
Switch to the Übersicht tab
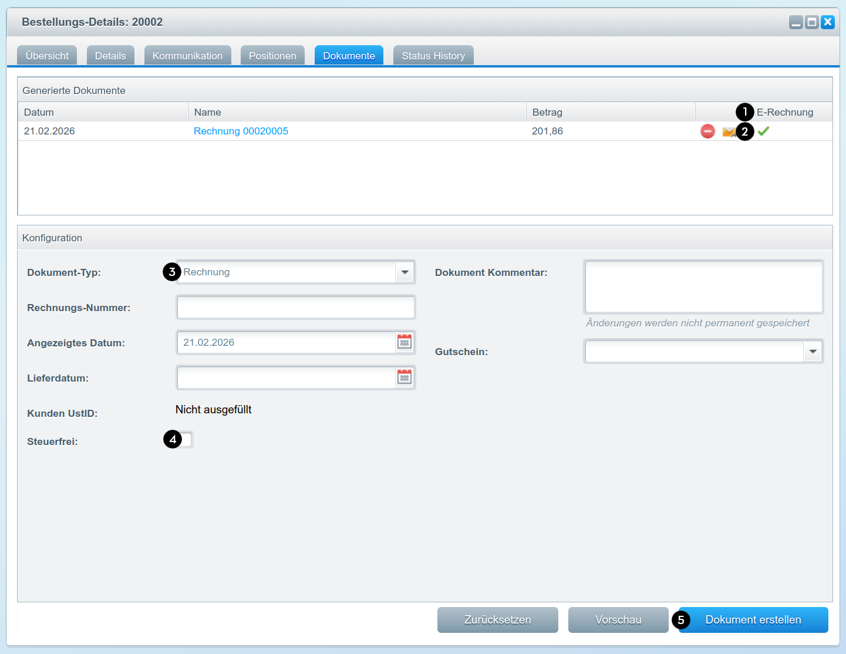(x=47, y=56)
